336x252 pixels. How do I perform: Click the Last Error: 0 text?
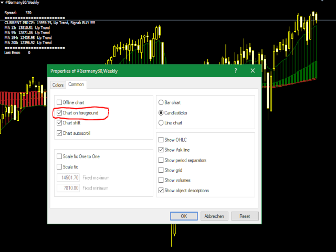17,52
